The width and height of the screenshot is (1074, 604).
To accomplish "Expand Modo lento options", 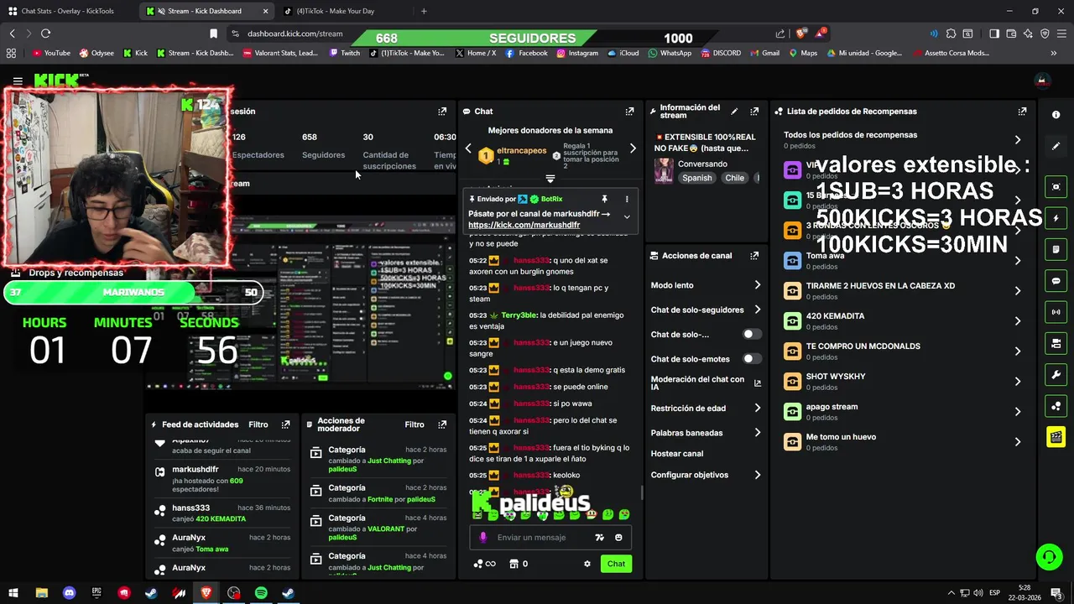I will [757, 285].
